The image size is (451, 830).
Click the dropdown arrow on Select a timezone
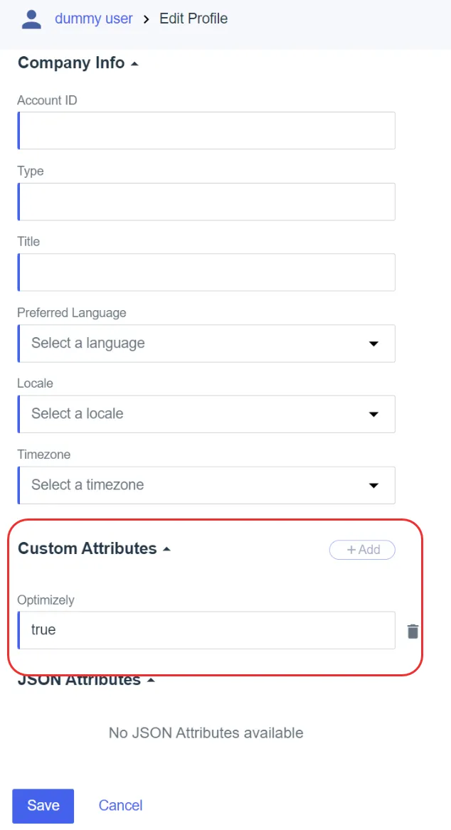373,485
